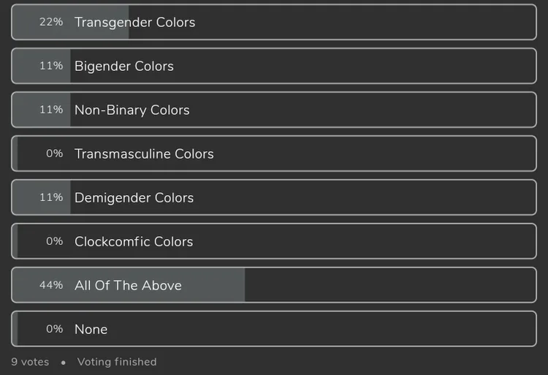Screen dimensions: 548x375
Task: Click the 22% result for Transgender Colors
Action: coord(51,22)
